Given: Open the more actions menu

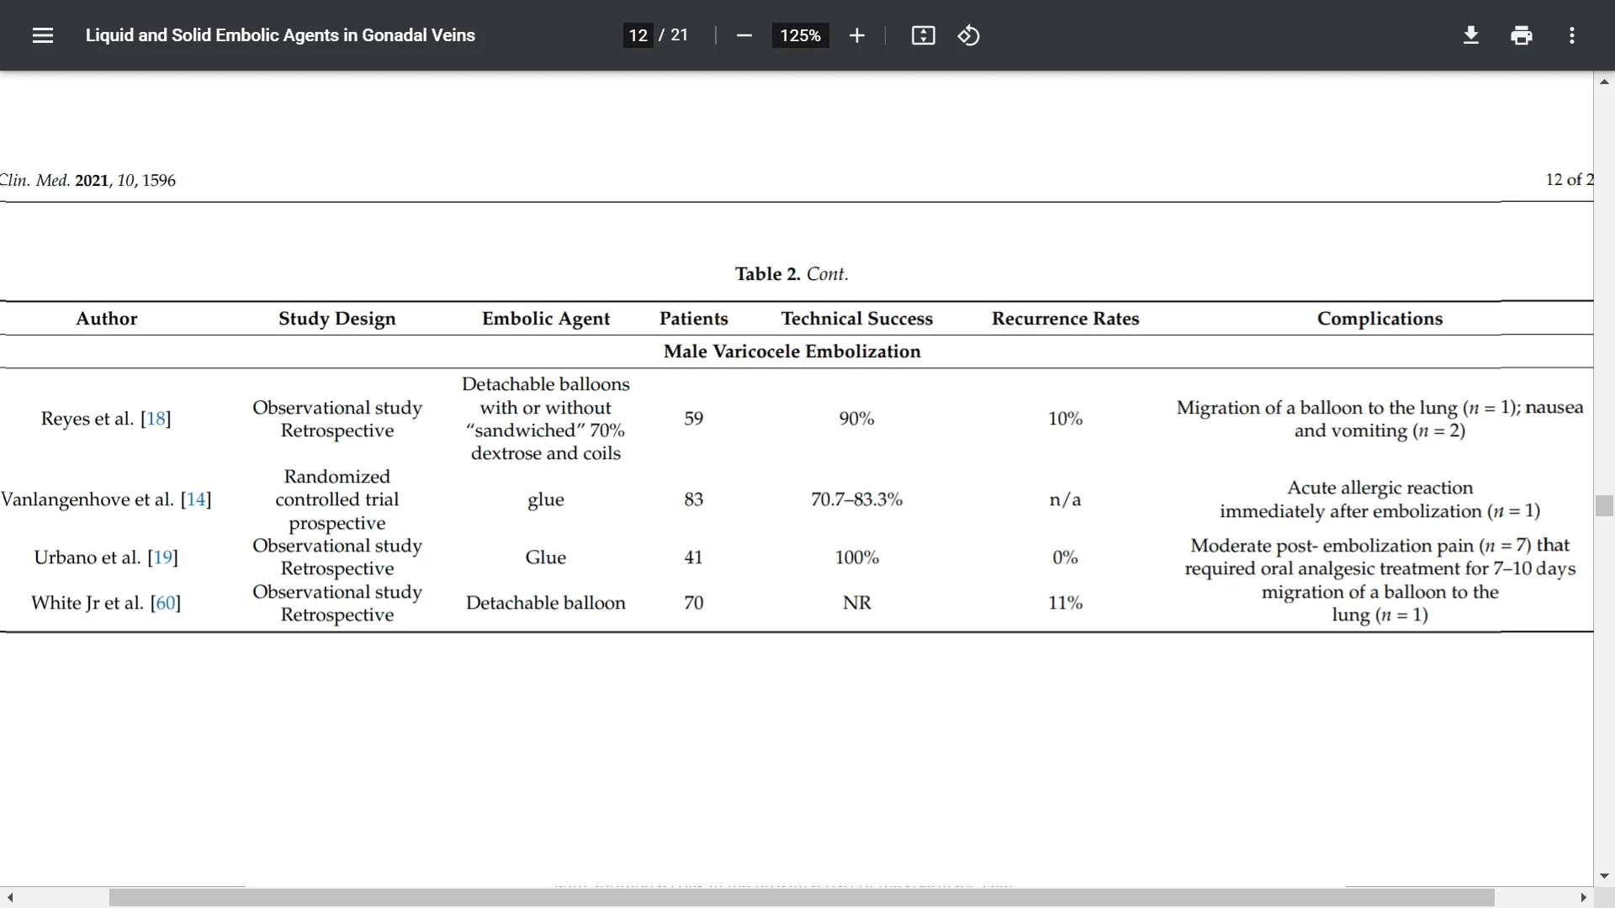Looking at the screenshot, I should pos(1571,35).
